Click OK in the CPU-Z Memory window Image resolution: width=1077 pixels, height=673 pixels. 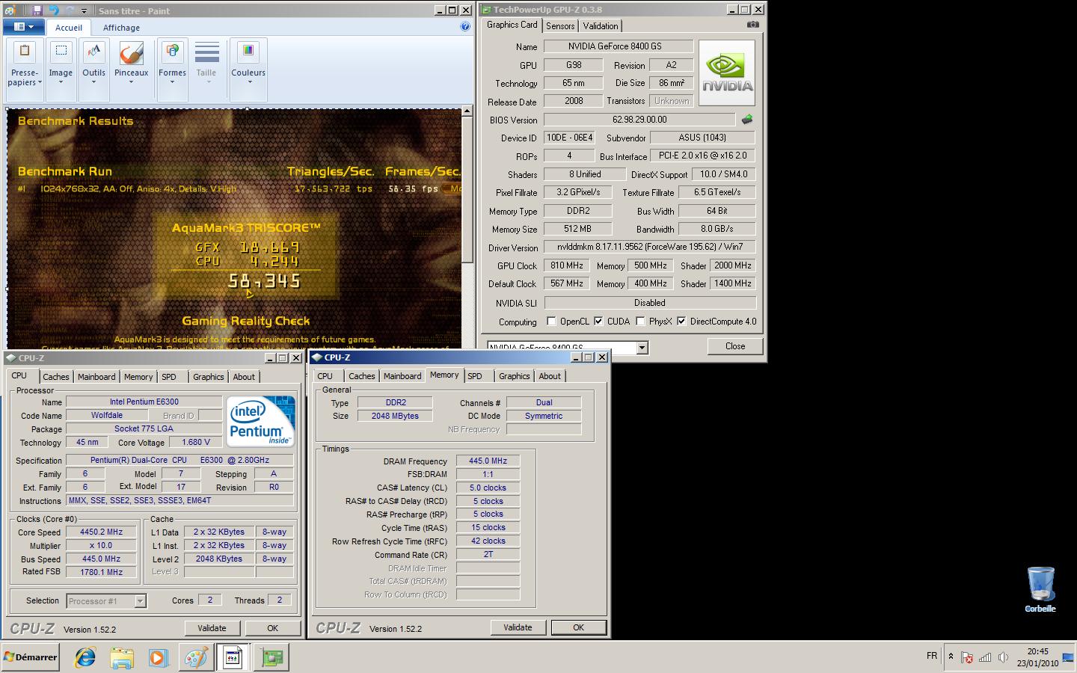[x=578, y=627]
